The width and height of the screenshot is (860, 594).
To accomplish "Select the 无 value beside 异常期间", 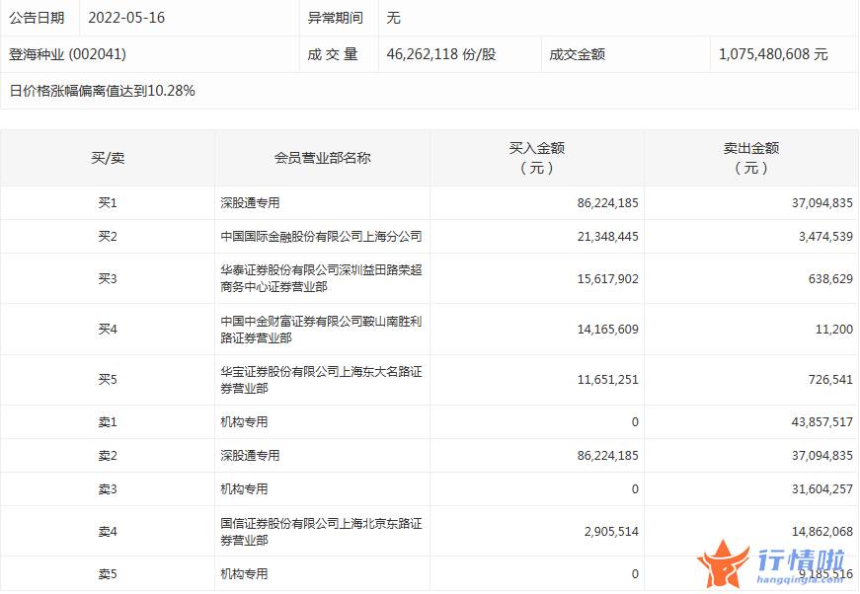I will tap(393, 18).
